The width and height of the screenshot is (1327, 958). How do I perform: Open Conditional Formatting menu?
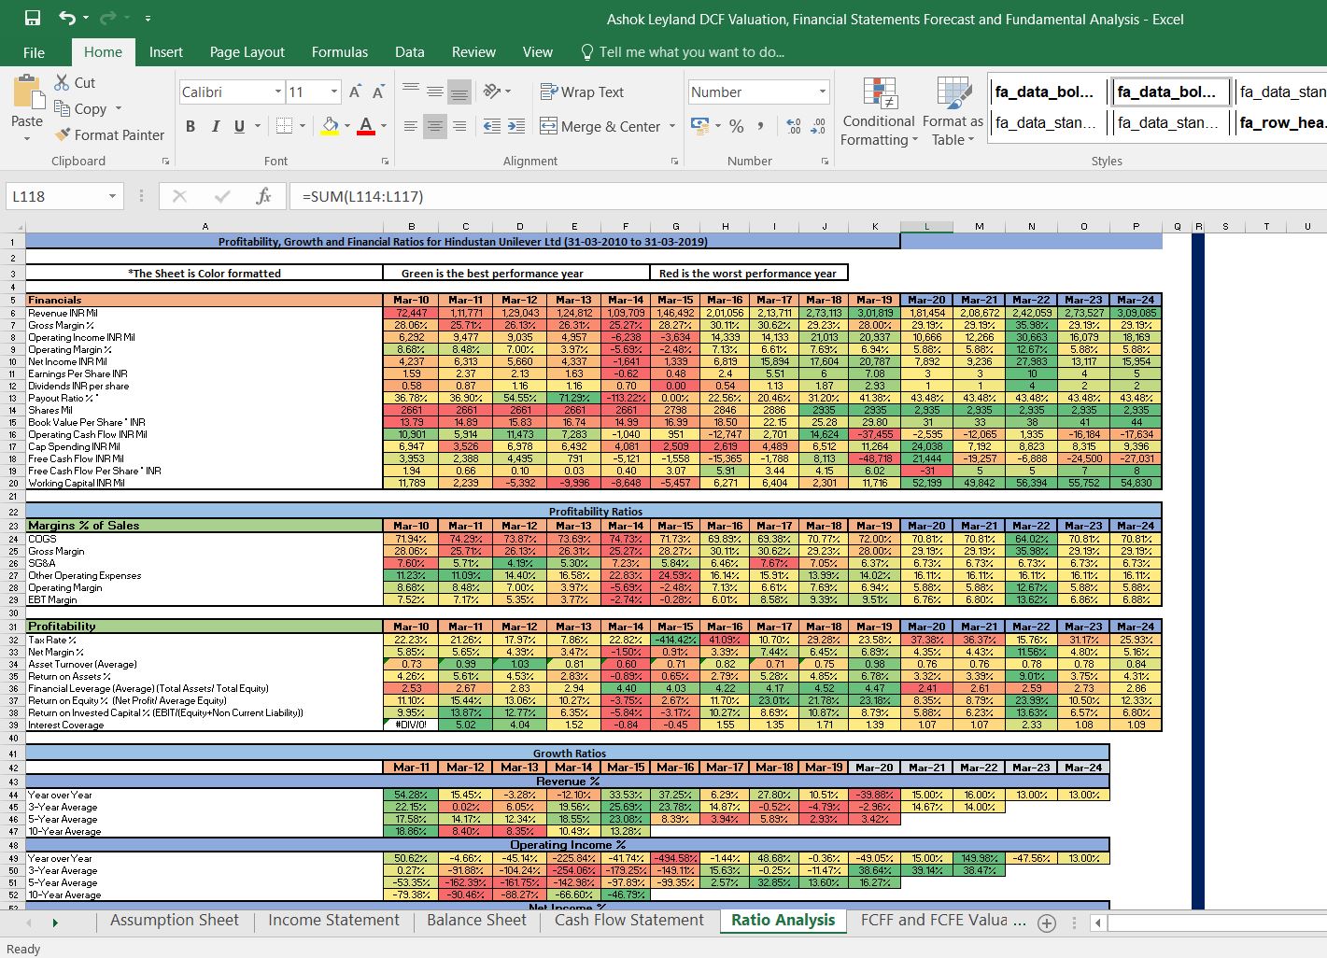(x=878, y=112)
